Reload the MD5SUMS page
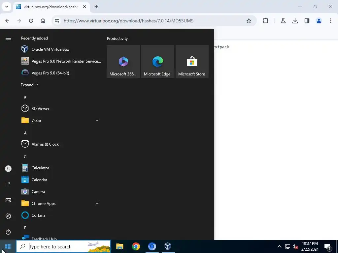Image resolution: width=338 pixels, height=253 pixels. coord(31,21)
